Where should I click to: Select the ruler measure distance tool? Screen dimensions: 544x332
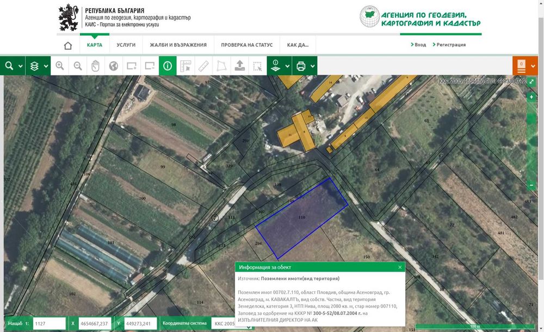203,66
